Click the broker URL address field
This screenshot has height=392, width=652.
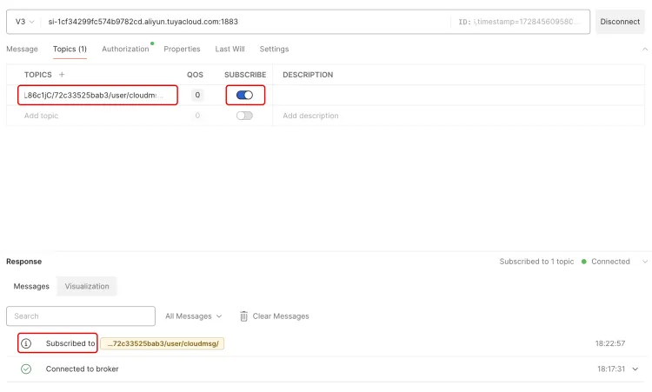(245, 22)
